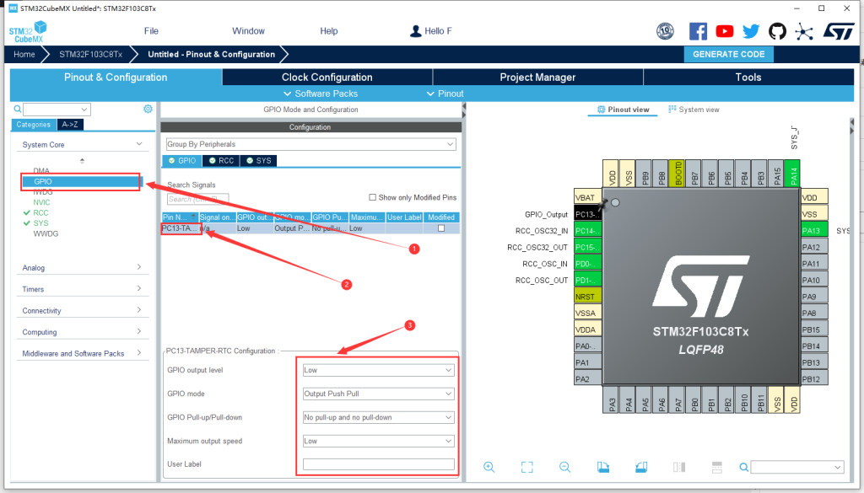The width and height of the screenshot is (864, 493).
Task: Click the STM32F103C8Tx breadcrumb
Action: (91, 55)
